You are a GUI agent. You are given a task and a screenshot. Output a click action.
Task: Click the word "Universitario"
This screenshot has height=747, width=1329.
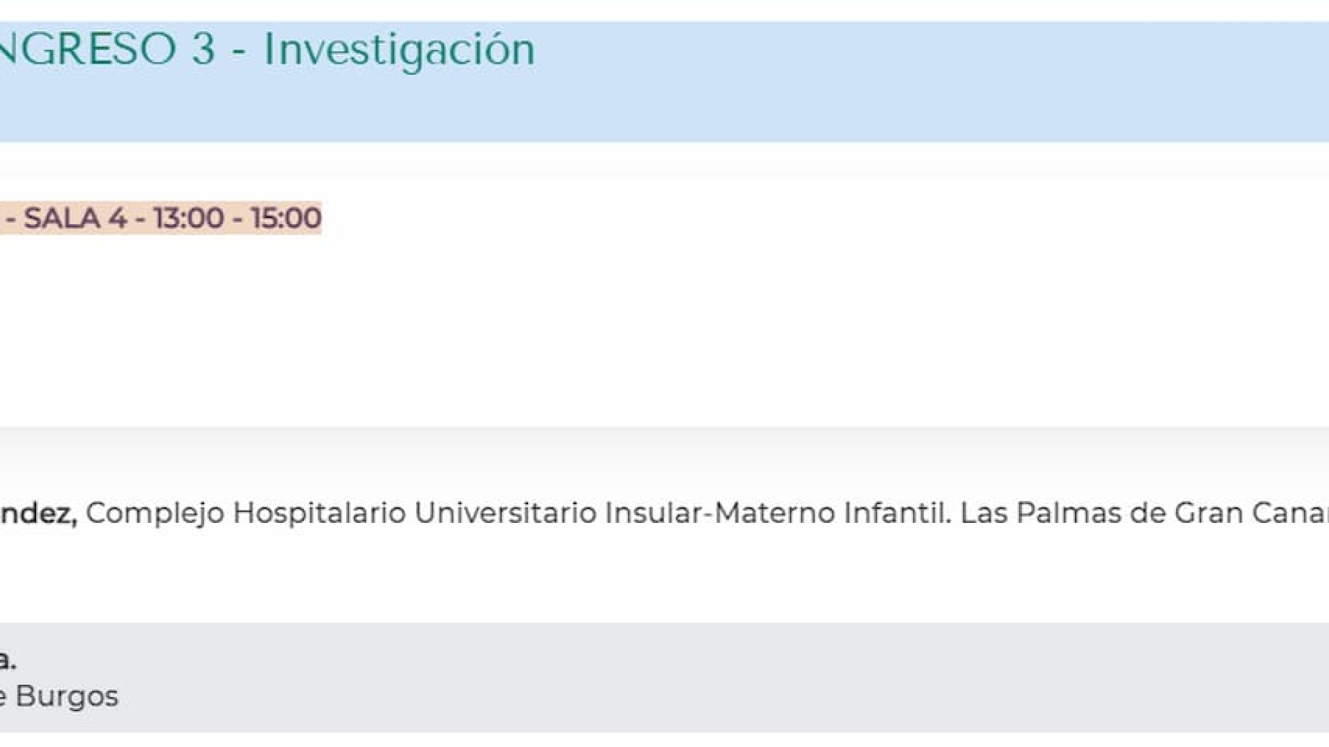point(505,513)
